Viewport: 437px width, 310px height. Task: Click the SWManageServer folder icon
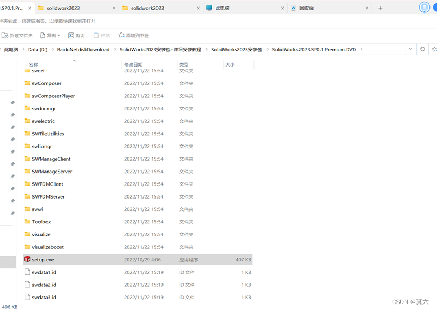[27, 171]
